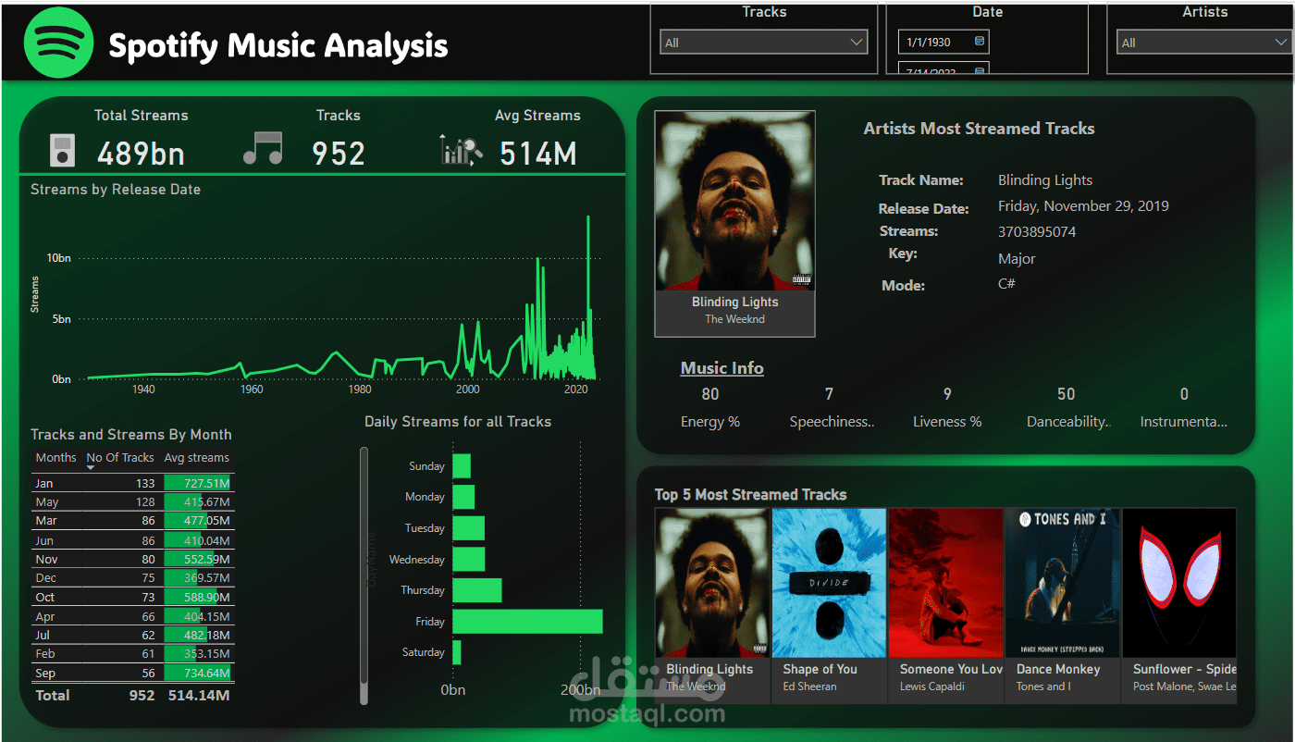Screen dimensions: 1295x742
Task: Sort table by Months column header
Action: (x=55, y=457)
